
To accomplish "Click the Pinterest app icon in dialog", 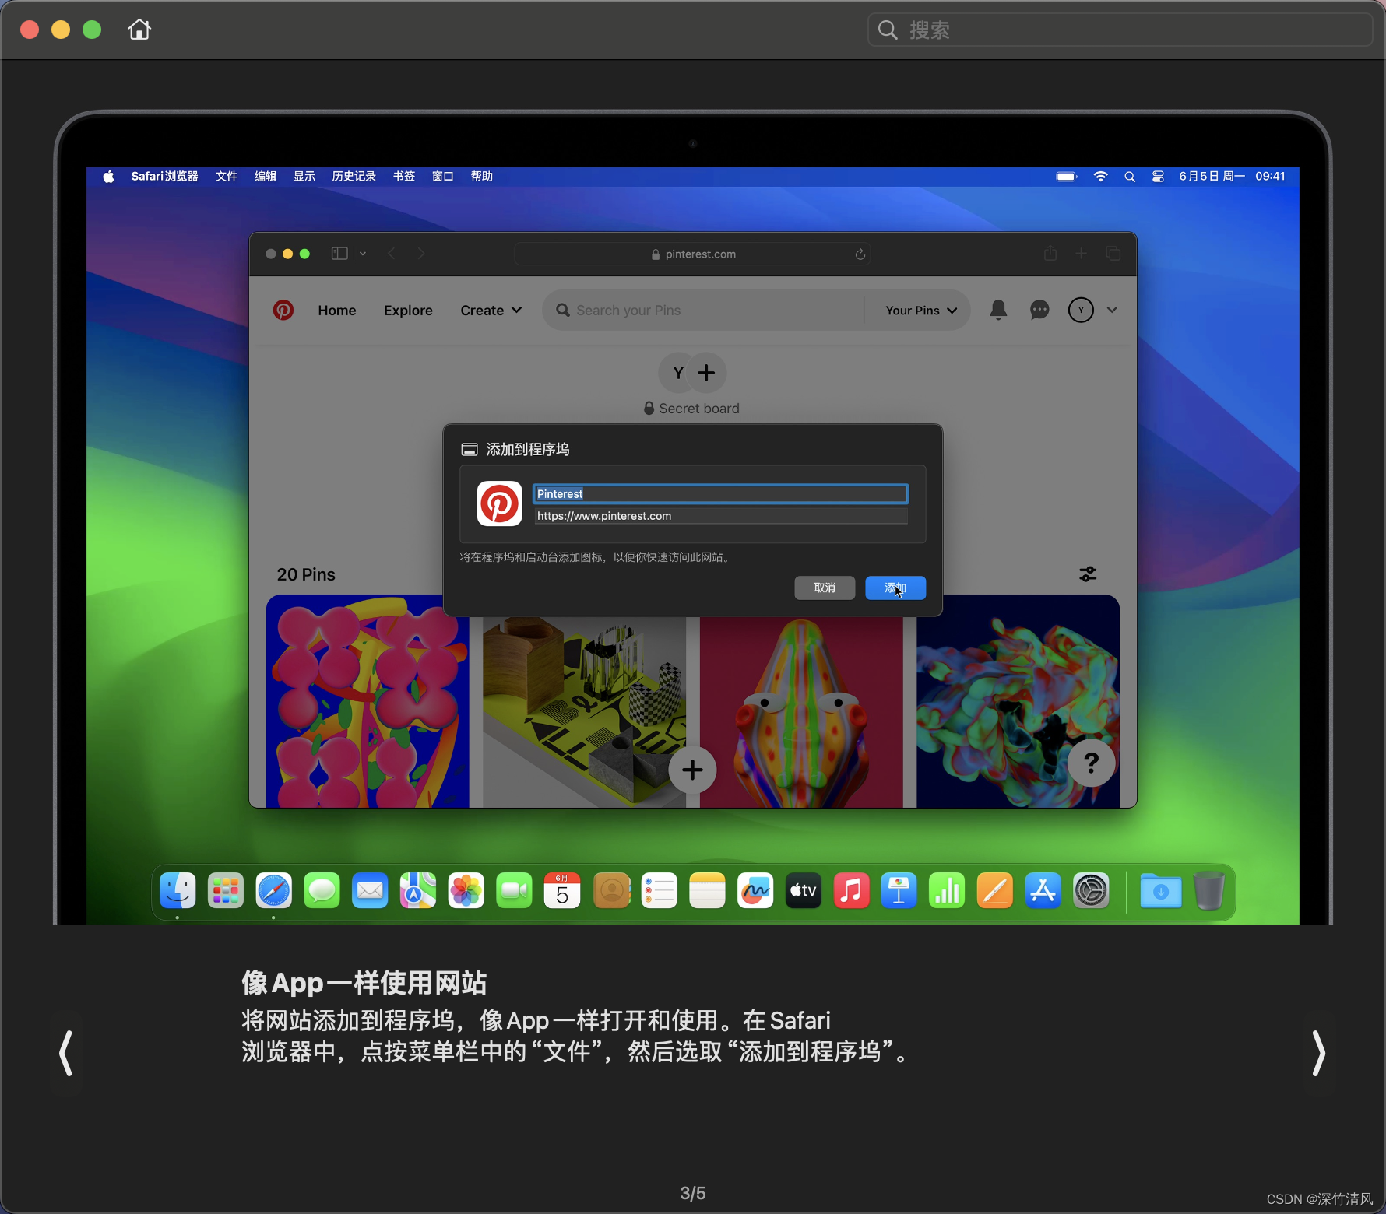I will click(x=499, y=503).
